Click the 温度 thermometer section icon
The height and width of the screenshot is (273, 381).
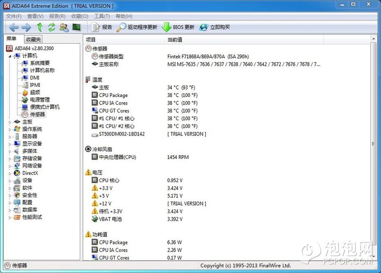pos(88,80)
